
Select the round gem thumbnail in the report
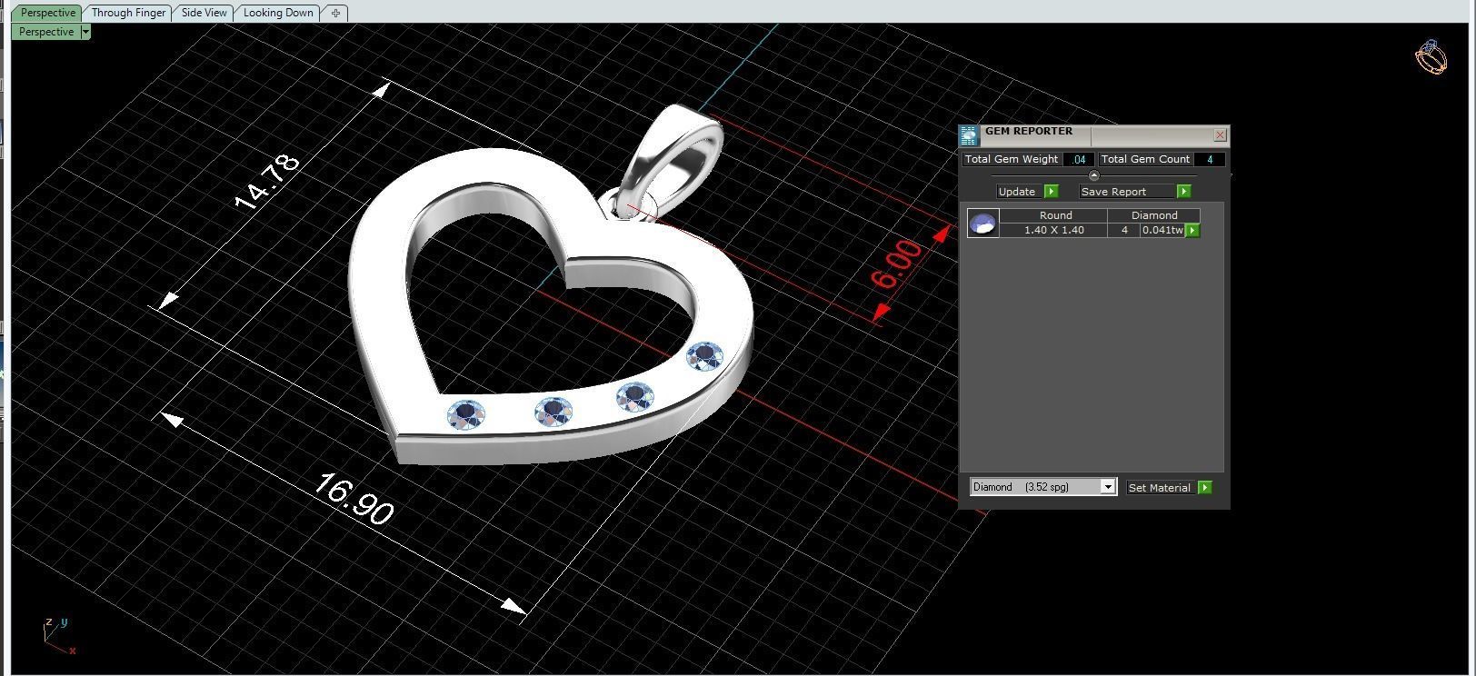982,223
